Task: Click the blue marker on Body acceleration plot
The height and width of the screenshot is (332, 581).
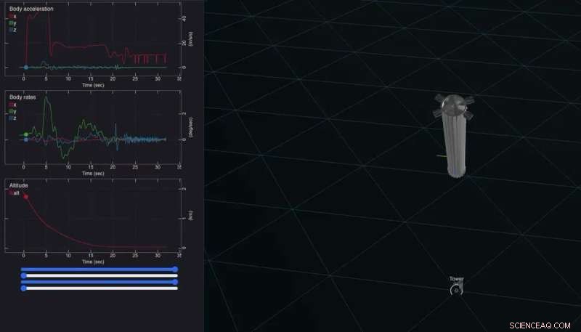Action: pyautogui.click(x=25, y=68)
